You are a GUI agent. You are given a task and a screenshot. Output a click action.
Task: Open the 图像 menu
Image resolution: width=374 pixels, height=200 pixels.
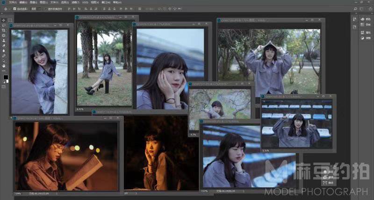click(x=33, y=2)
